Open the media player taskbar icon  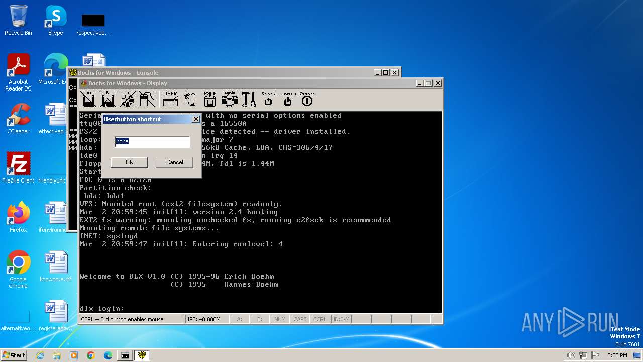pos(74,355)
